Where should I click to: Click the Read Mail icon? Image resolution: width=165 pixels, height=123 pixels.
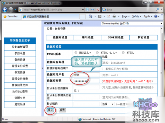(x=109, y=16)
